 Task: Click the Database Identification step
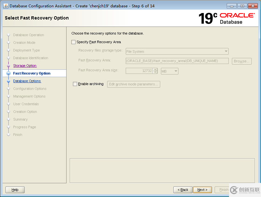(31, 58)
